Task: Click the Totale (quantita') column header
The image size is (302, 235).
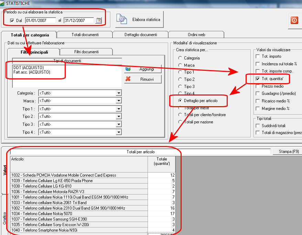Action: [162, 164]
